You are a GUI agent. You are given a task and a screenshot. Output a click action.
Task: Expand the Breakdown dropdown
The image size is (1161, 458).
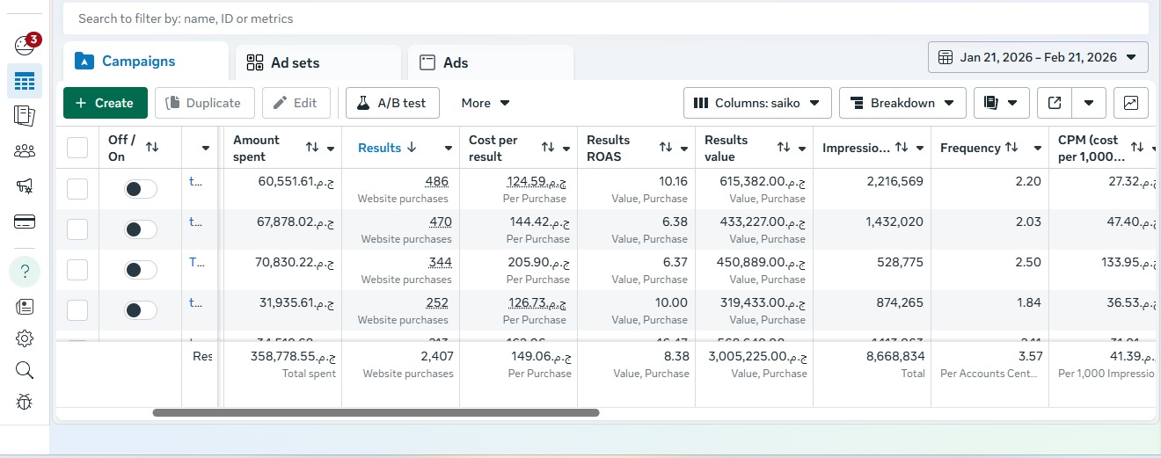coord(902,103)
